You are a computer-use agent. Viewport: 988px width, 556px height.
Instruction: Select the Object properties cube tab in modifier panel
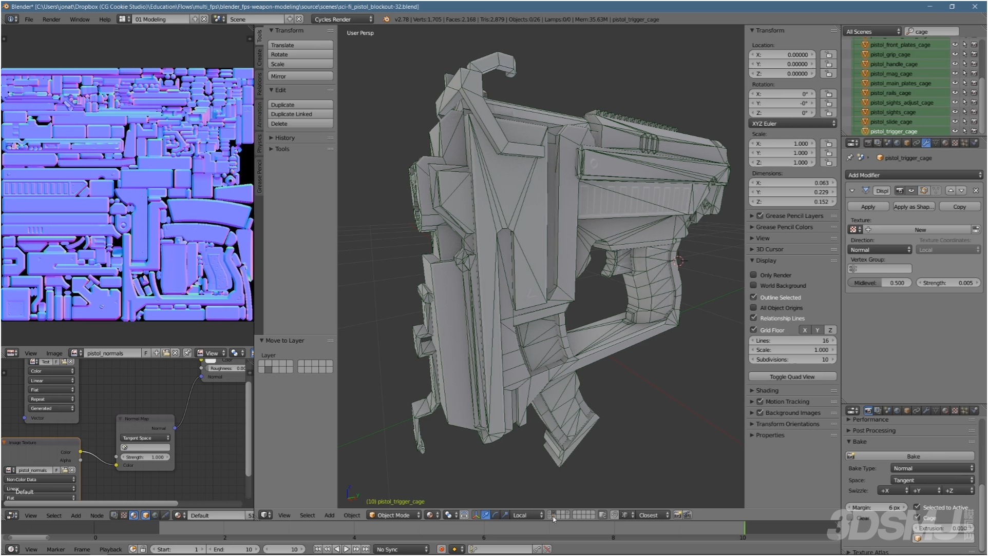click(906, 143)
